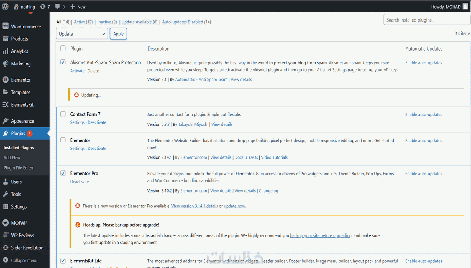Click the WordPress logo icon
This screenshot has width=471, height=268.
(5, 7)
